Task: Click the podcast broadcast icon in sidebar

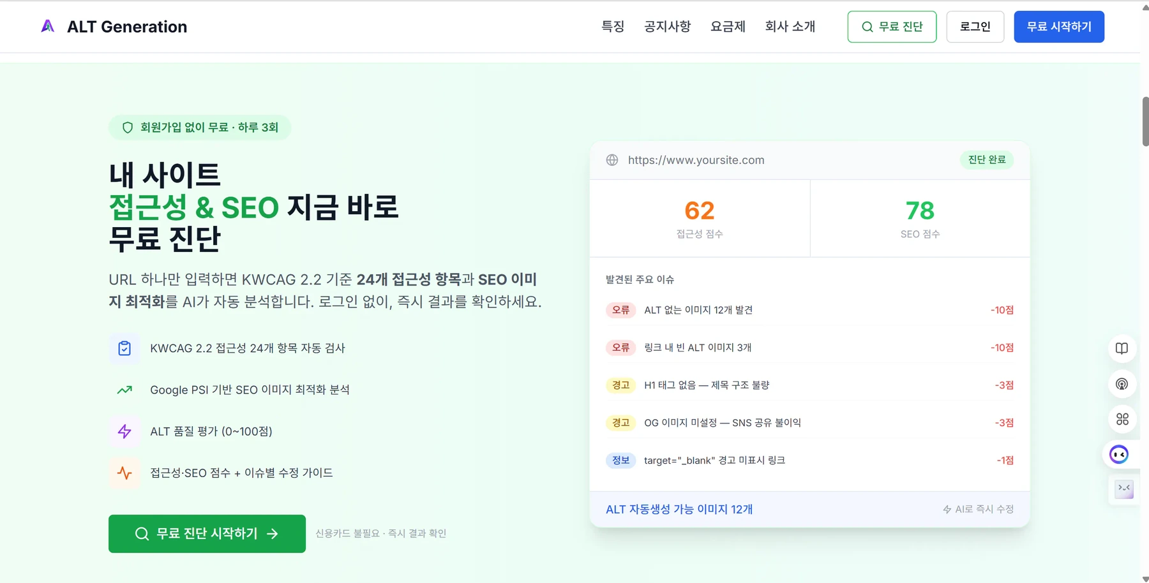Action: click(1122, 384)
